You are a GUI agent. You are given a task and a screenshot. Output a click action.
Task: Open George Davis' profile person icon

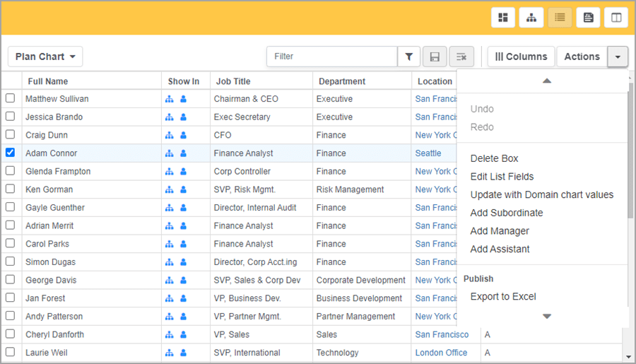pos(183,280)
